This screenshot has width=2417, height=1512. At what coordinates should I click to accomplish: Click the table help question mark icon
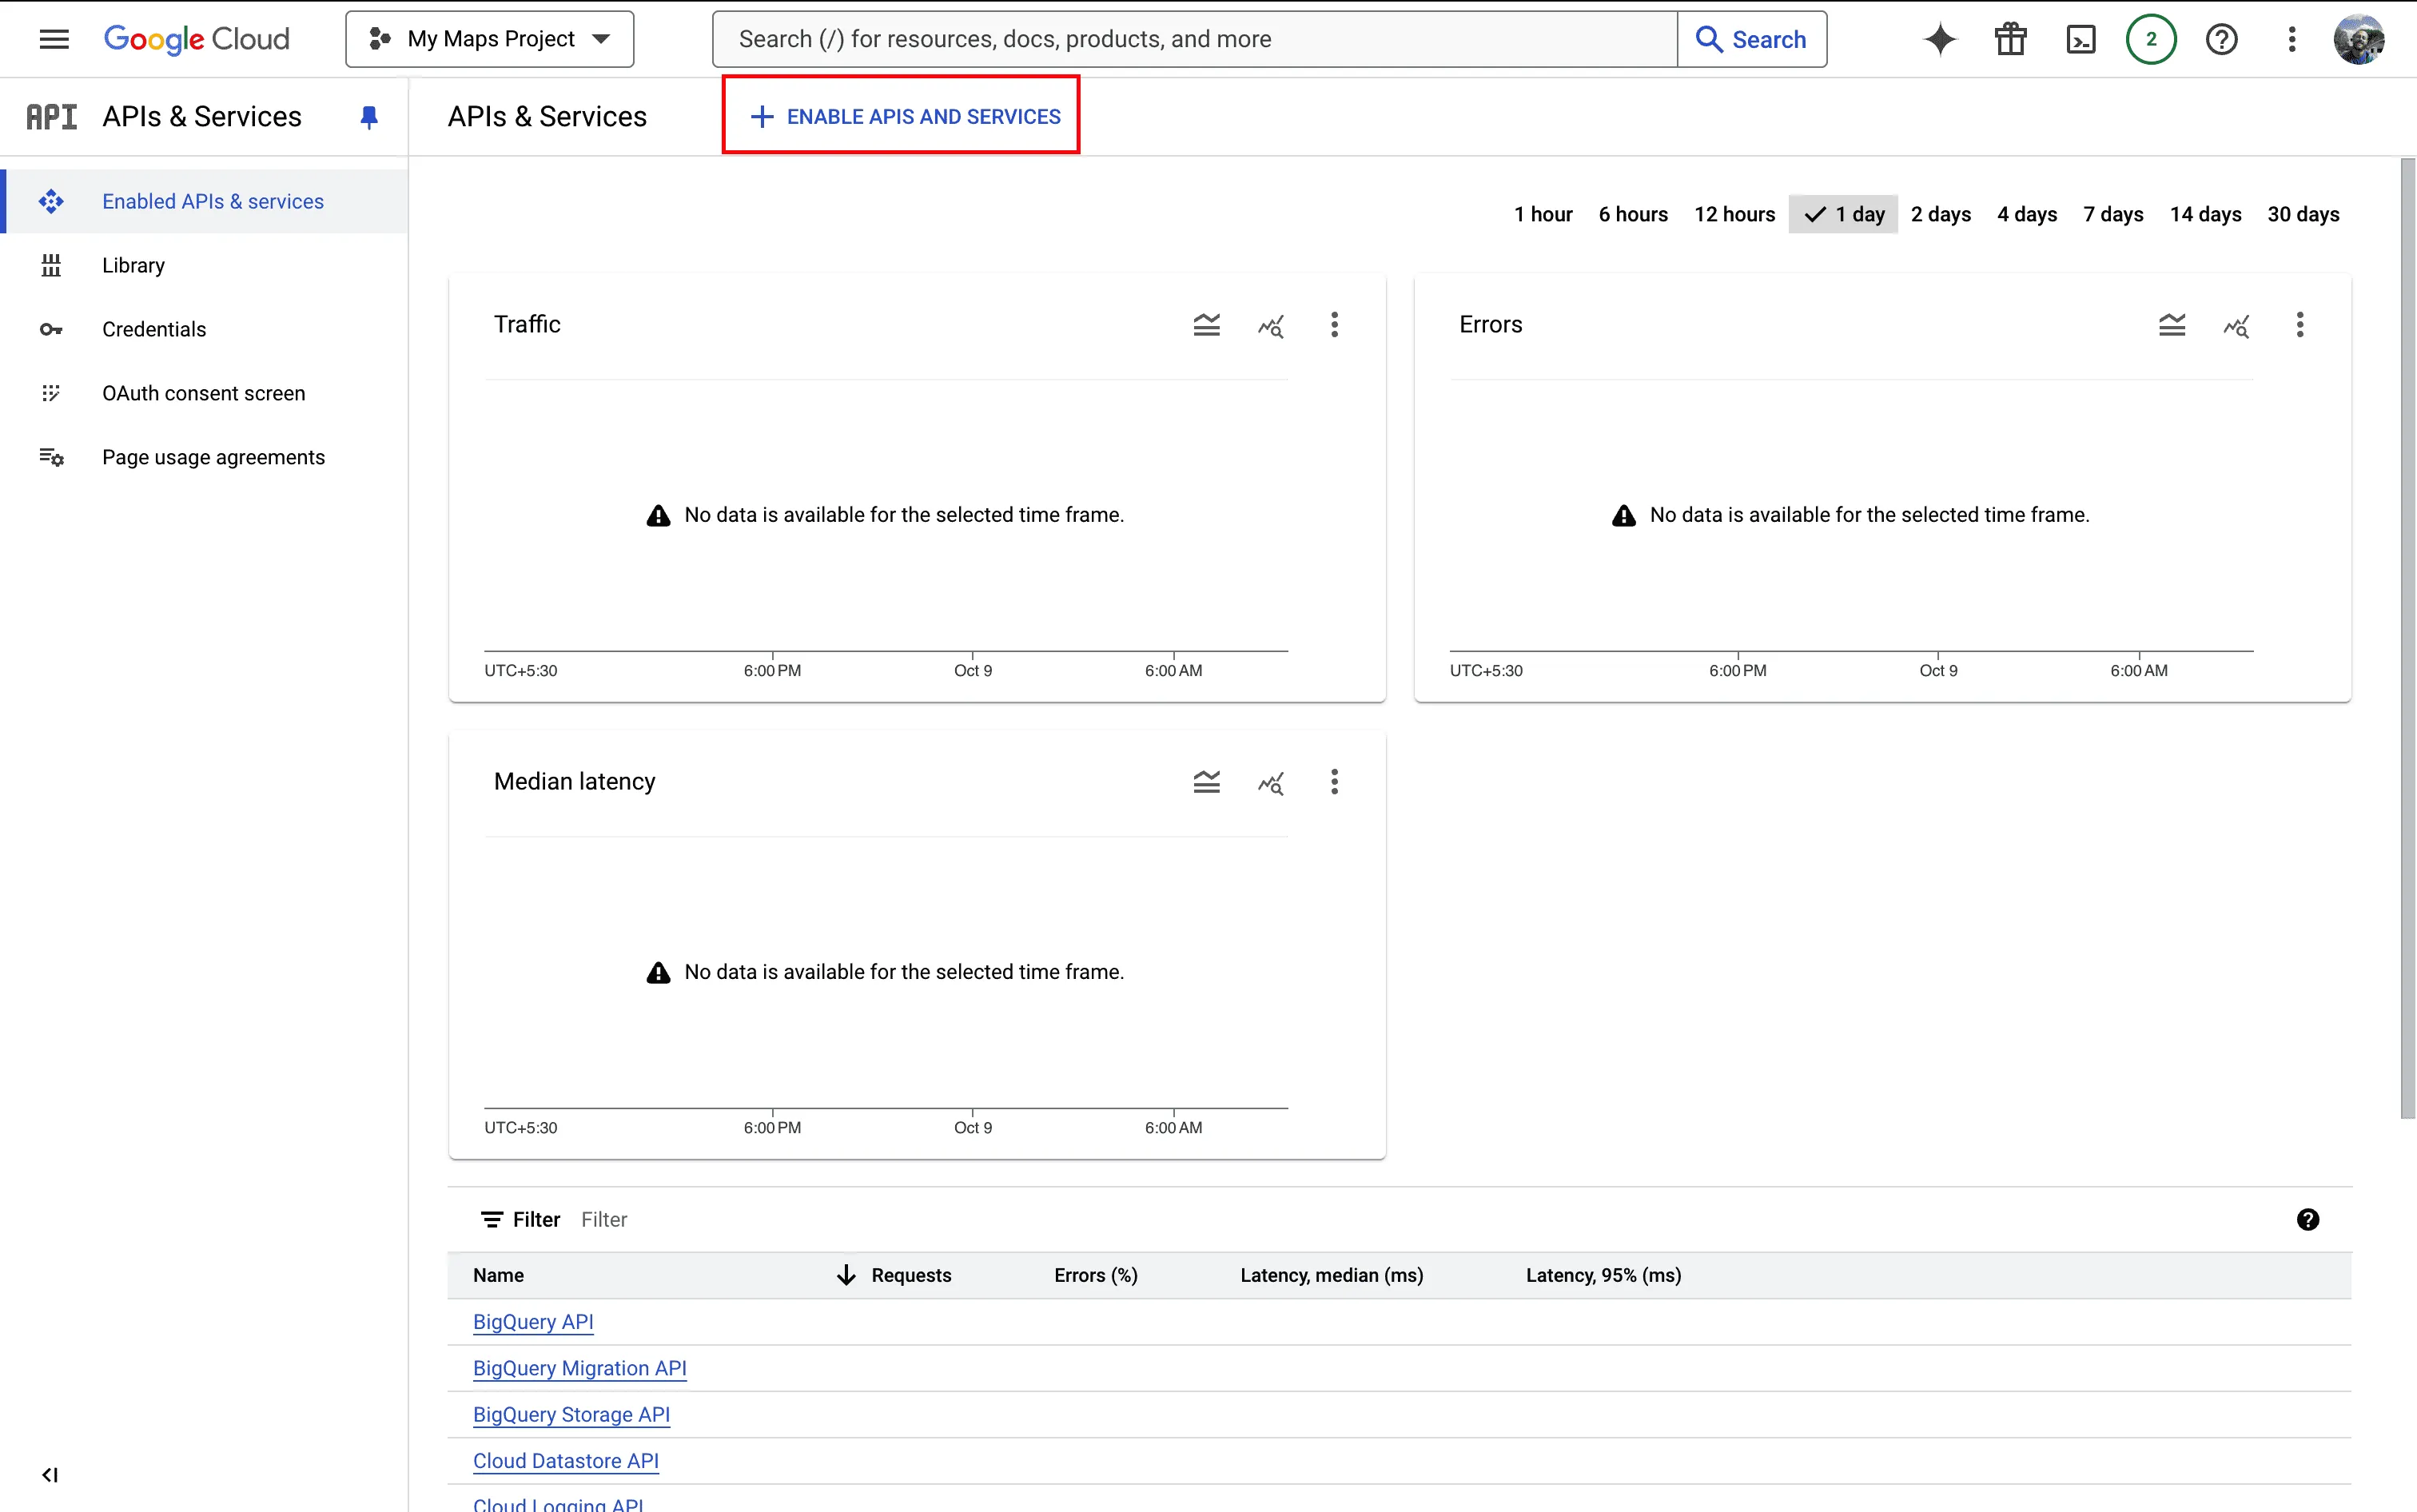pos(2308,1219)
